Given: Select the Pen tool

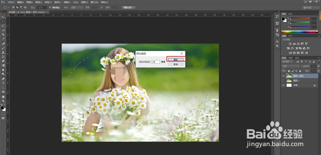Looking at the screenshot, I should (3, 79).
